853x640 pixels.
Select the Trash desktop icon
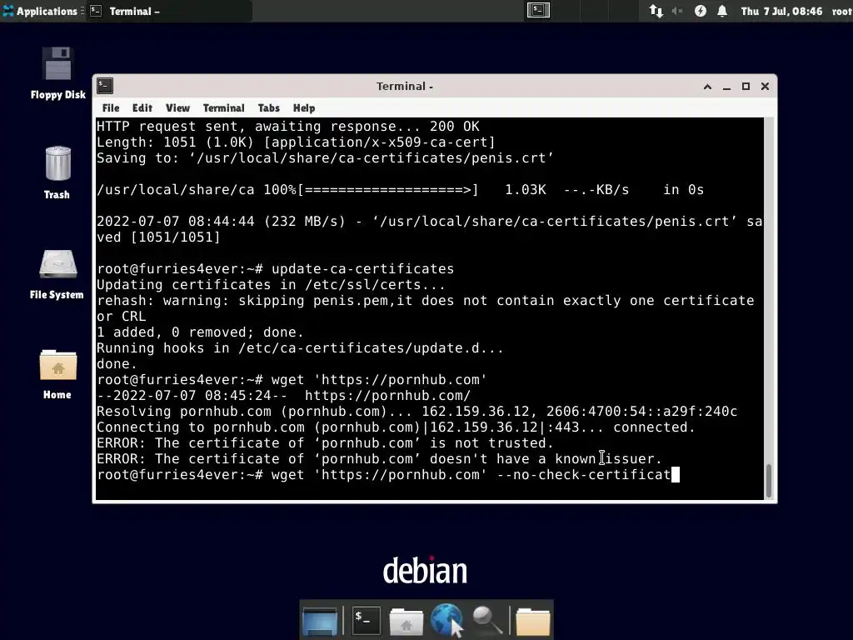57,172
